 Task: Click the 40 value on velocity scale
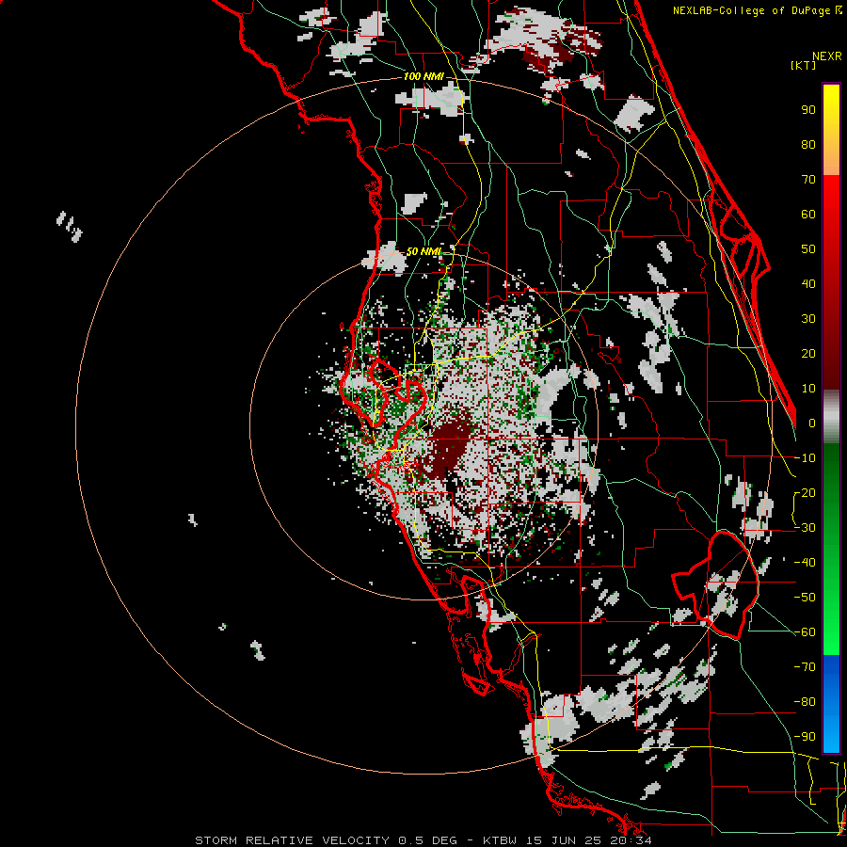[808, 284]
